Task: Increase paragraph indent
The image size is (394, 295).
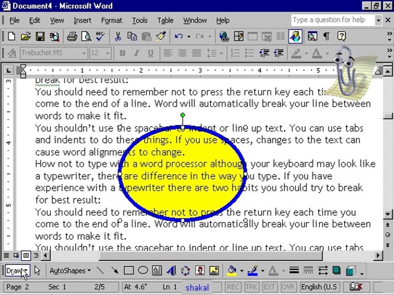Action: (x=278, y=53)
